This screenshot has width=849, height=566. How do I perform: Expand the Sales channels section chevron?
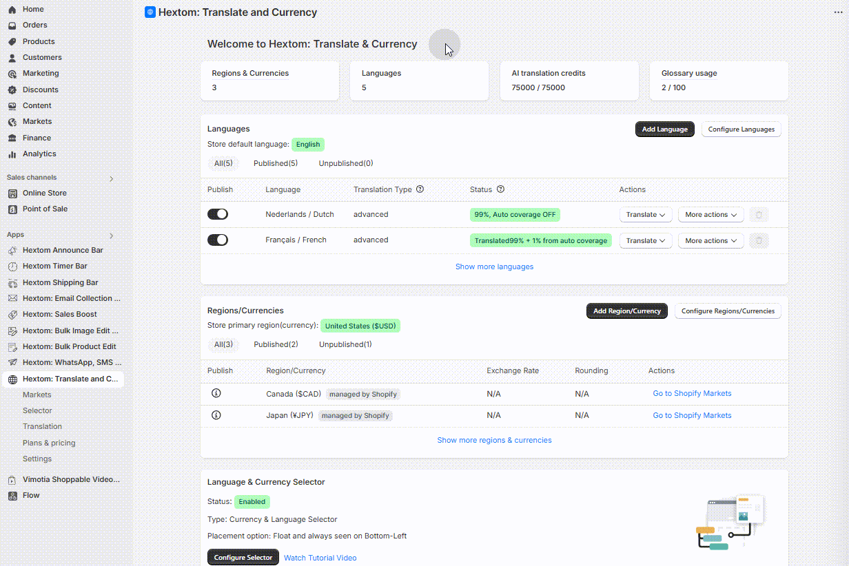112,178
